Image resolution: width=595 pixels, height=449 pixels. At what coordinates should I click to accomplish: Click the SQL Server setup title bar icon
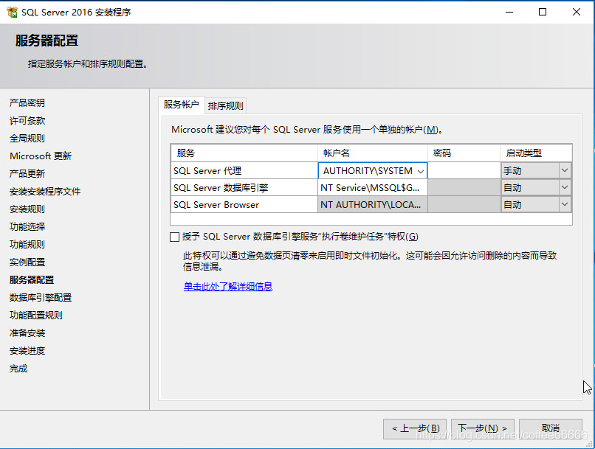pos(12,12)
